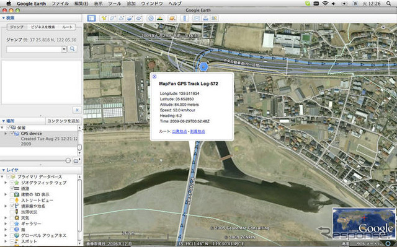Image resolution: width=397 pixels, height=247 pixels.
Task: Close the MapFan GPS Track Log balloon
Action: (154, 77)
